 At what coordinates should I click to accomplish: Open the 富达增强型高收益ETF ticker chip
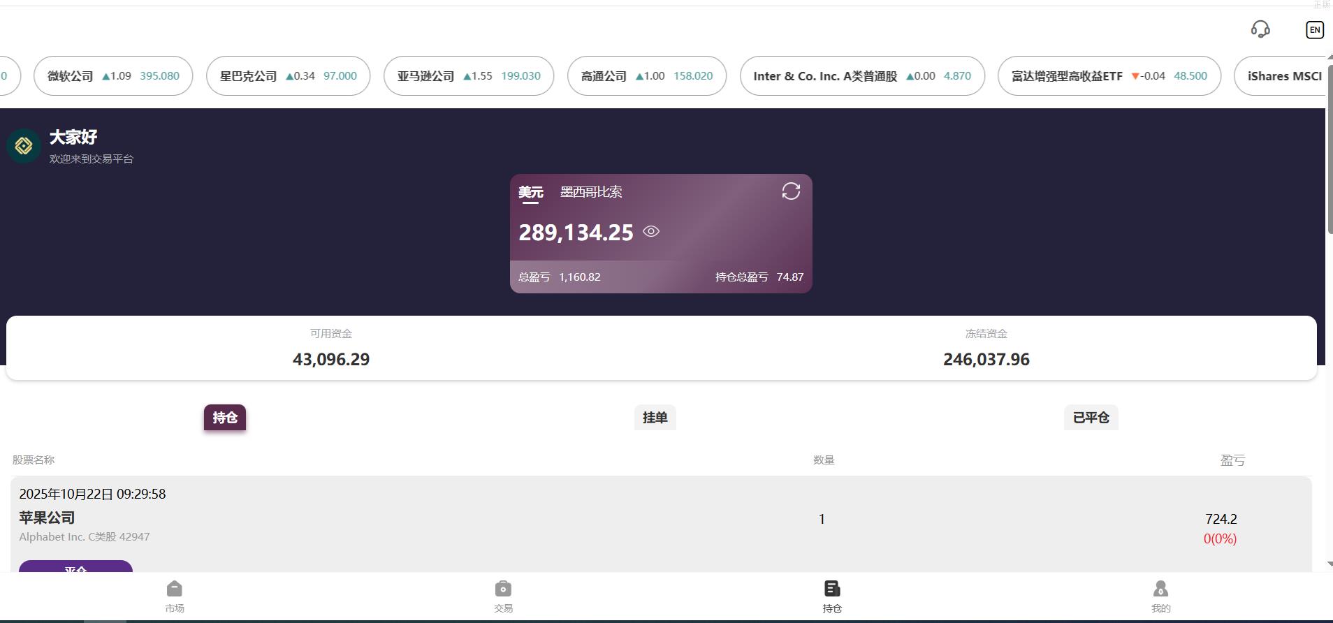[1109, 76]
